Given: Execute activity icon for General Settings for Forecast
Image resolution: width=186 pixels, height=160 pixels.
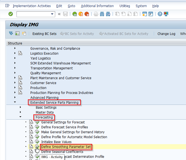Looking at the screenshot, I should (37, 122).
